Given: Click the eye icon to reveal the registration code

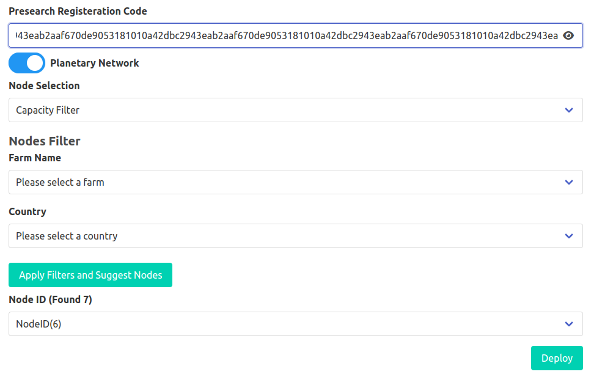Looking at the screenshot, I should (x=568, y=35).
